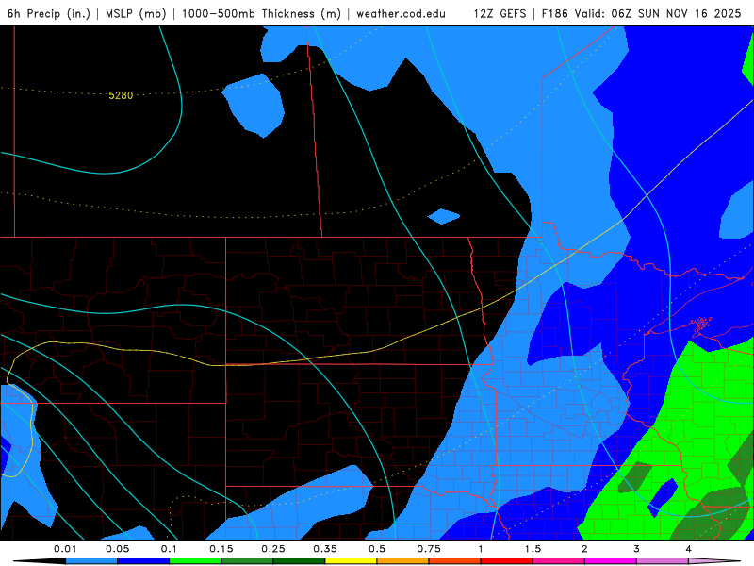Click the "3" legend value
Viewport: 754px width, 566px height.
[637, 549]
